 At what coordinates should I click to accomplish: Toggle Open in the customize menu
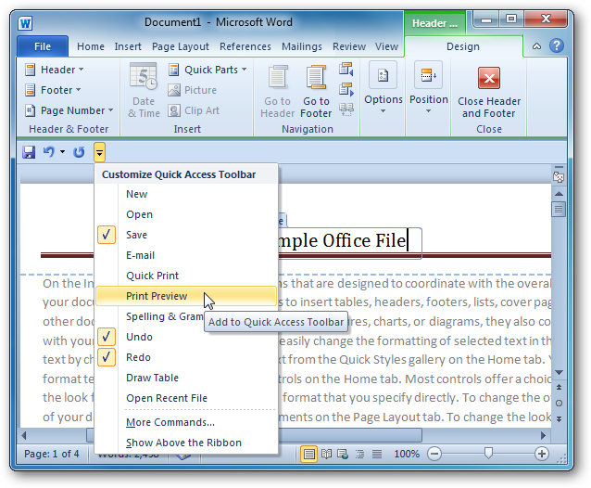[186, 214]
